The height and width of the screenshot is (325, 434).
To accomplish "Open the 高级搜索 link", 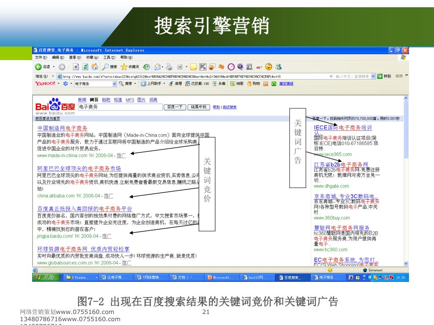I will (229, 107).
